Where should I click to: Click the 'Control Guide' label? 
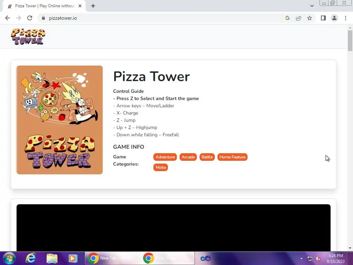pyautogui.click(x=128, y=91)
